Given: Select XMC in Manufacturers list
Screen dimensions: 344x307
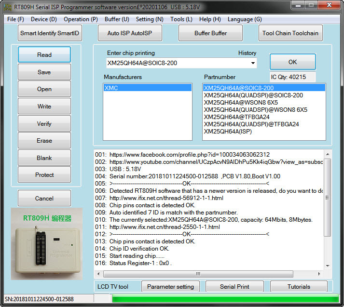Looking at the screenshot, I should [148, 88].
